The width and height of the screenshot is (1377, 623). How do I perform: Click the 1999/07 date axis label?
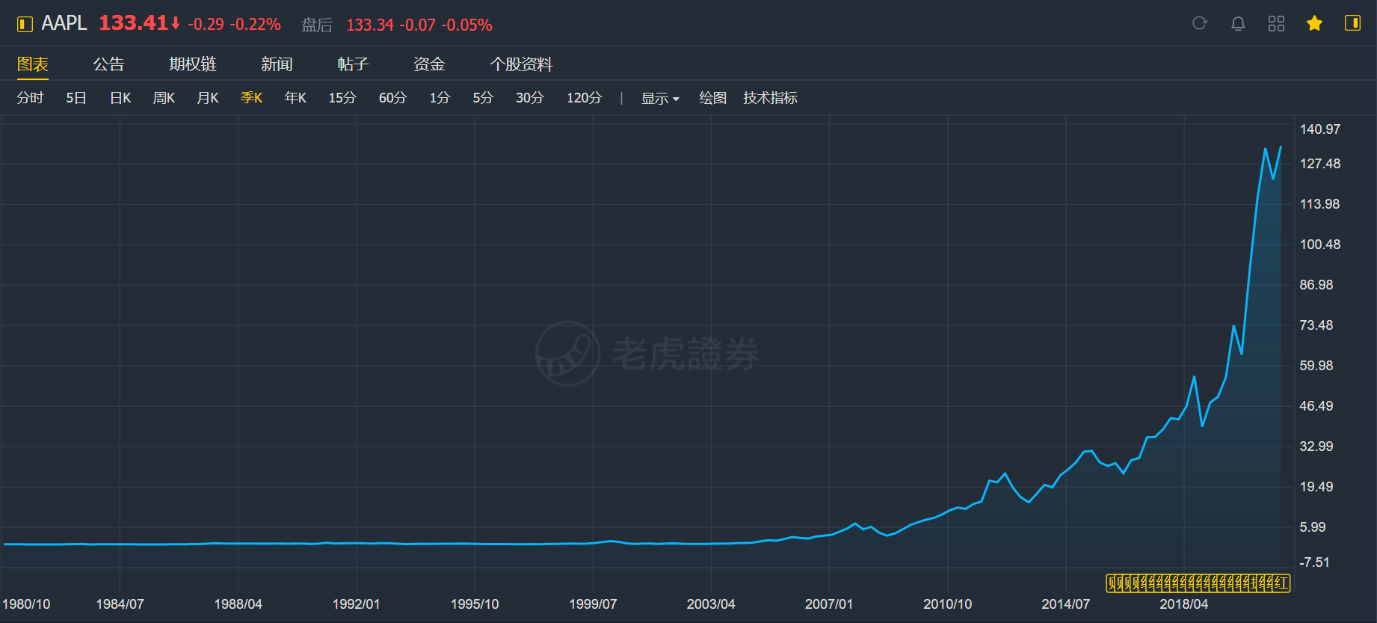pyautogui.click(x=593, y=604)
